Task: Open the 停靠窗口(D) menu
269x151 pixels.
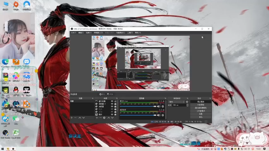Action: 98,33
